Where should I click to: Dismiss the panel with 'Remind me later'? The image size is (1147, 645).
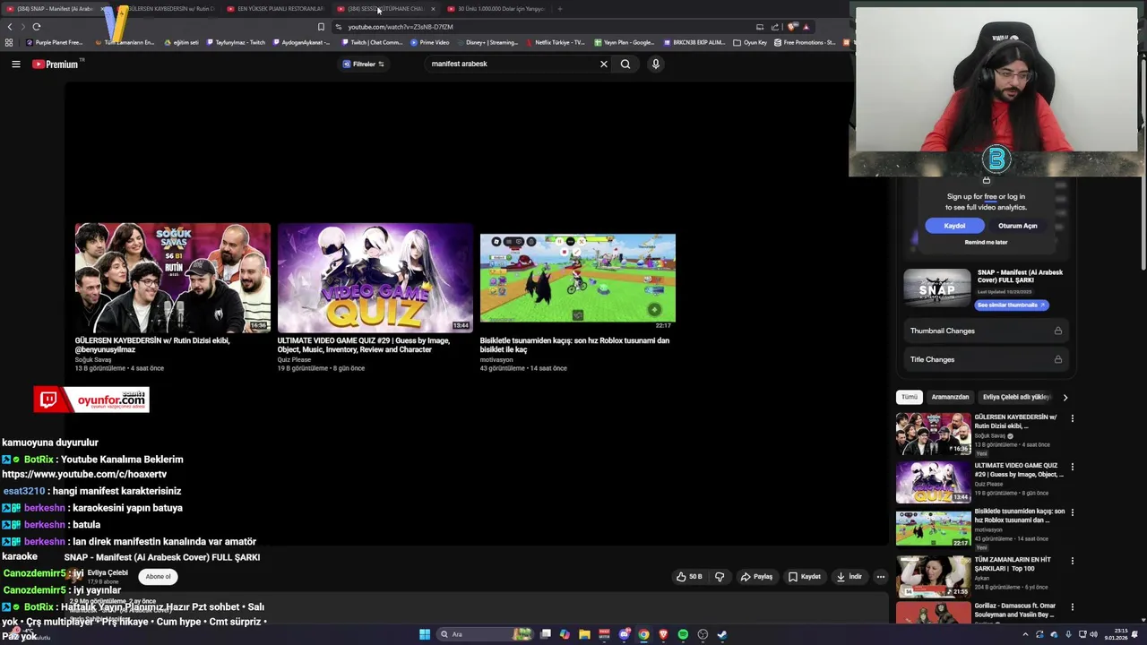pyautogui.click(x=986, y=242)
